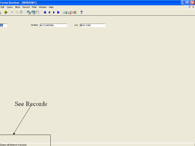The height and width of the screenshot is (146, 195).
Task: Open the Help menu
Action: [x=51, y=7]
